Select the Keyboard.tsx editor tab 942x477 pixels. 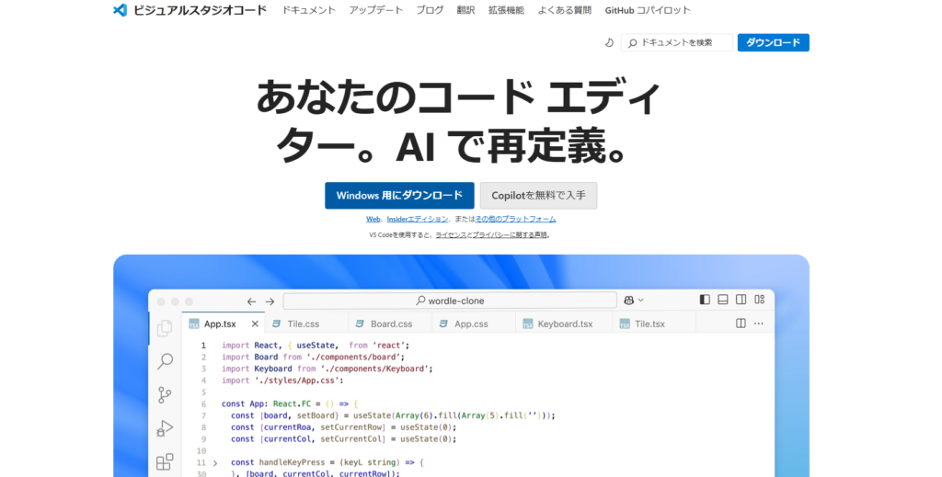(564, 324)
